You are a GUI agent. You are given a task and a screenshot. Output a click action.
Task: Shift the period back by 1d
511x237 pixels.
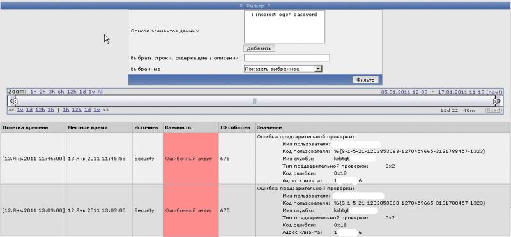click(29, 110)
